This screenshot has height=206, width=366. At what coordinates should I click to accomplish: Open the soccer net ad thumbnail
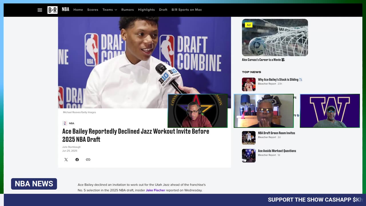275,37
